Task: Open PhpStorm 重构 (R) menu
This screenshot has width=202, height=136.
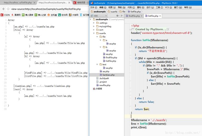Action: click(141, 7)
